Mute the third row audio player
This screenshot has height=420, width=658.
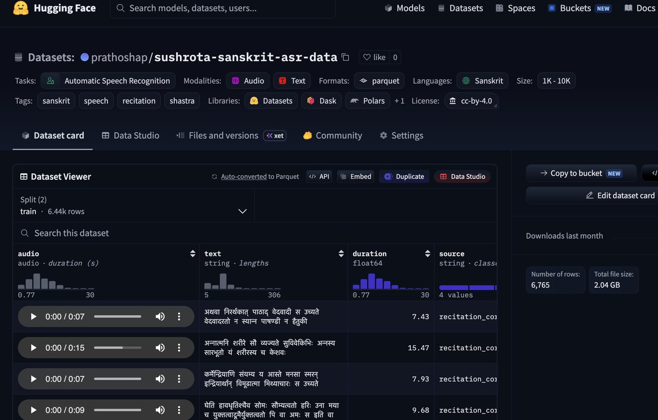(x=160, y=379)
